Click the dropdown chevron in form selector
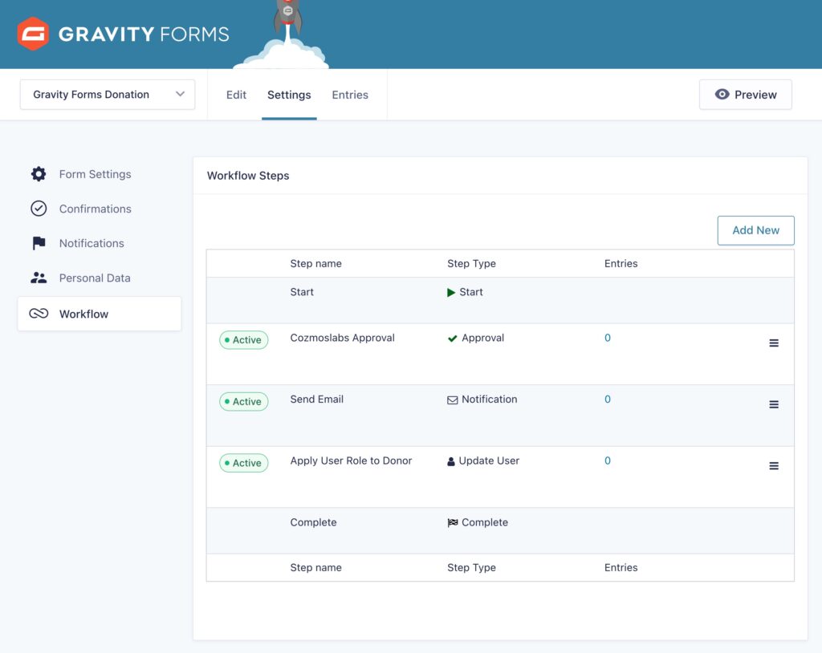 [x=181, y=95]
